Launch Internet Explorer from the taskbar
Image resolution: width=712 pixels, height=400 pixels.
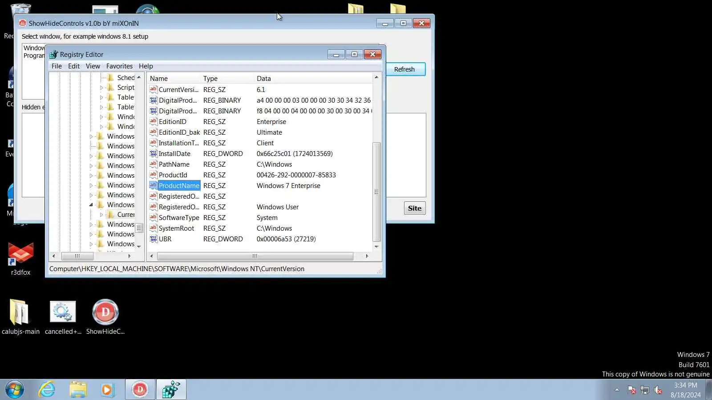47,390
